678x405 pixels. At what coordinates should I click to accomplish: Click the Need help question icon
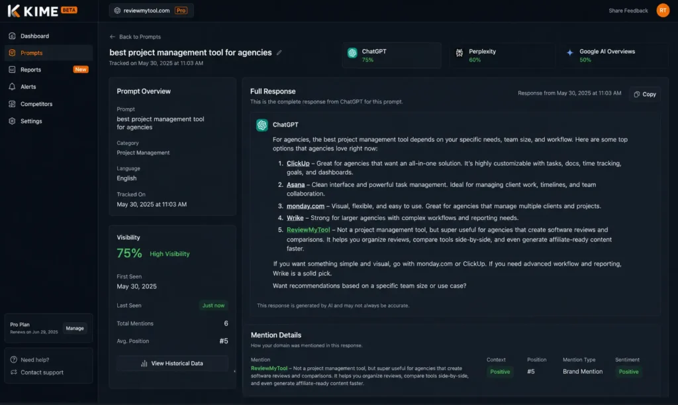[14, 359]
